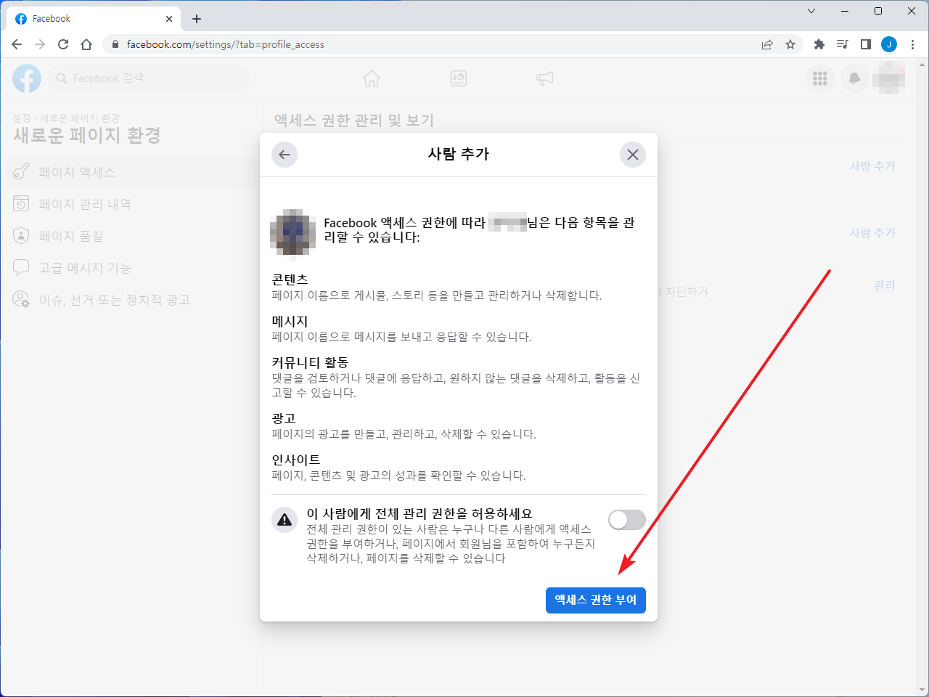
Task: Toggle the Chrome side panel
Action: pos(866,44)
